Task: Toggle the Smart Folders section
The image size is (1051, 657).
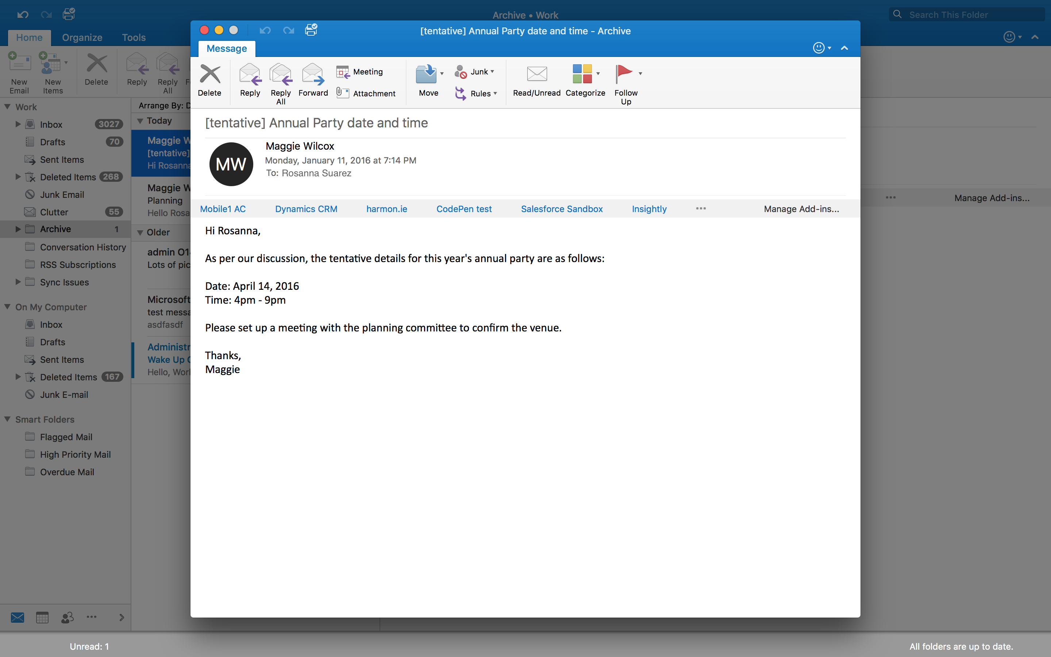Action: coord(8,419)
